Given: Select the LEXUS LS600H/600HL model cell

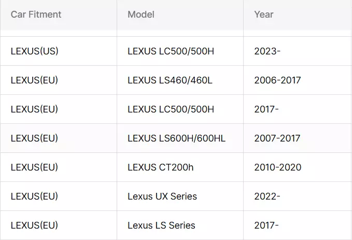Looking at the screenshot, I should tap(176, 138).
